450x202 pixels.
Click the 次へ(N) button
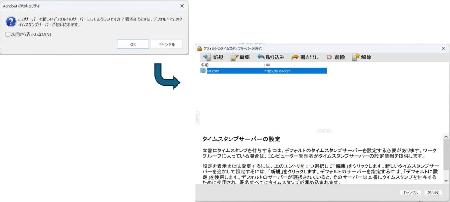pos(433,193)
